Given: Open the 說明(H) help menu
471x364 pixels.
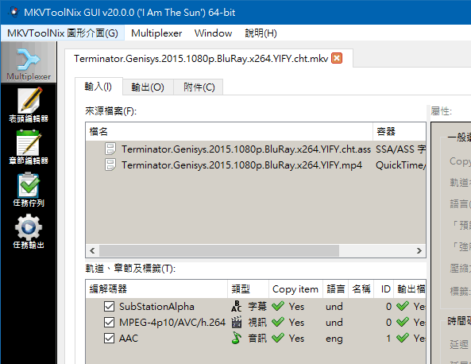Looking at the screenshot, I should tap(261, 33).
